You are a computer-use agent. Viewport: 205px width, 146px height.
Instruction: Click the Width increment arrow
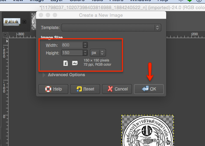[x=85, y=44]
